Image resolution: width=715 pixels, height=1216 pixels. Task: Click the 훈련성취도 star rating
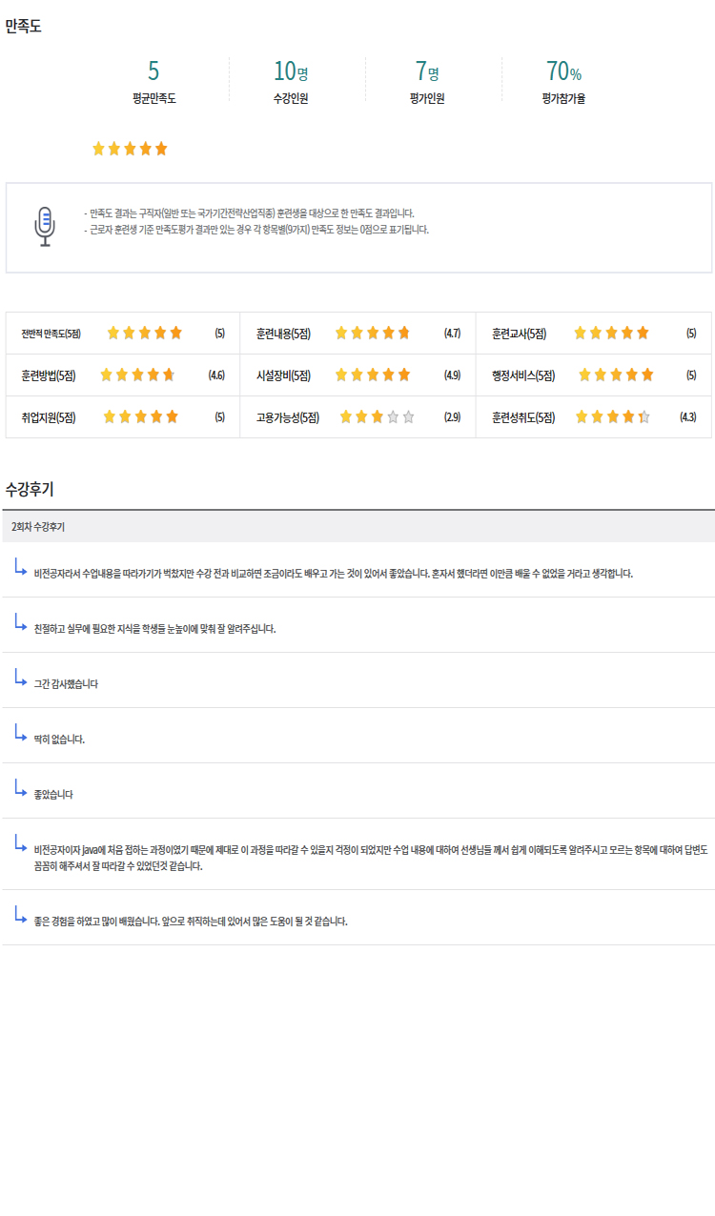[613, 417]
